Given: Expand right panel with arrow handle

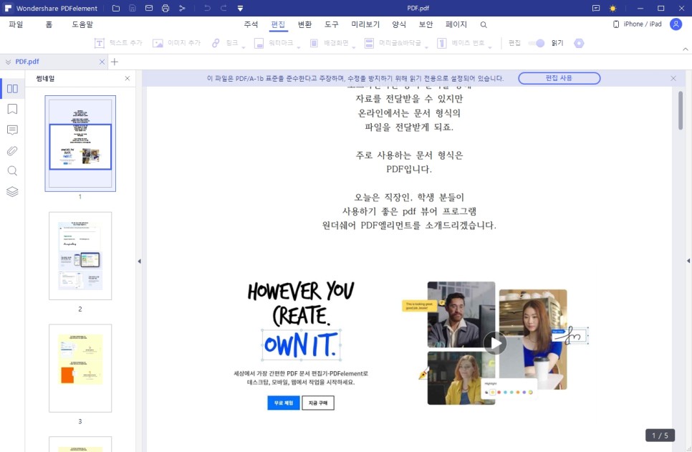Looking at the screenshot, I should pyautogui.click(x=688, y=261).
